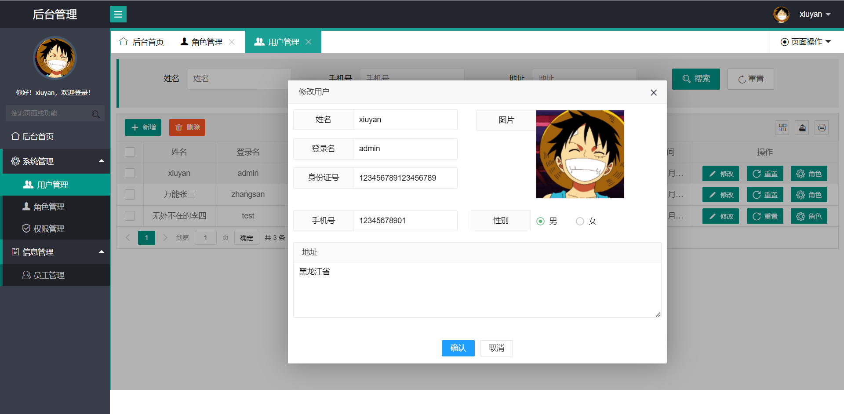Click the pagination 确定 button
Viewport: 844px width, 414px height.
point(247,238)
